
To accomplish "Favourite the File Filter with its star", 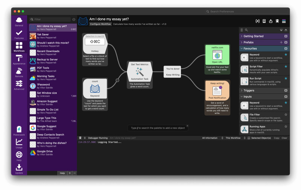I will pyautogui.click(x=286, y=115).
